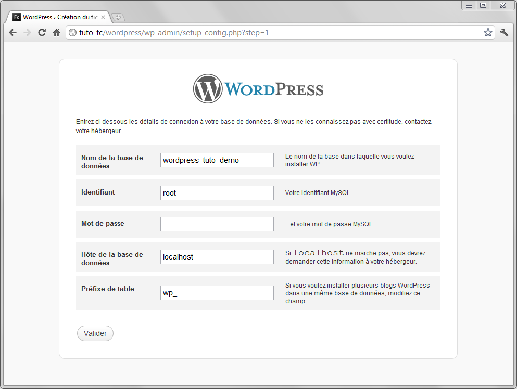Click the 'Votre identifiant MySQL.' hint text
The image size is (517, 389).
[319, 193]
